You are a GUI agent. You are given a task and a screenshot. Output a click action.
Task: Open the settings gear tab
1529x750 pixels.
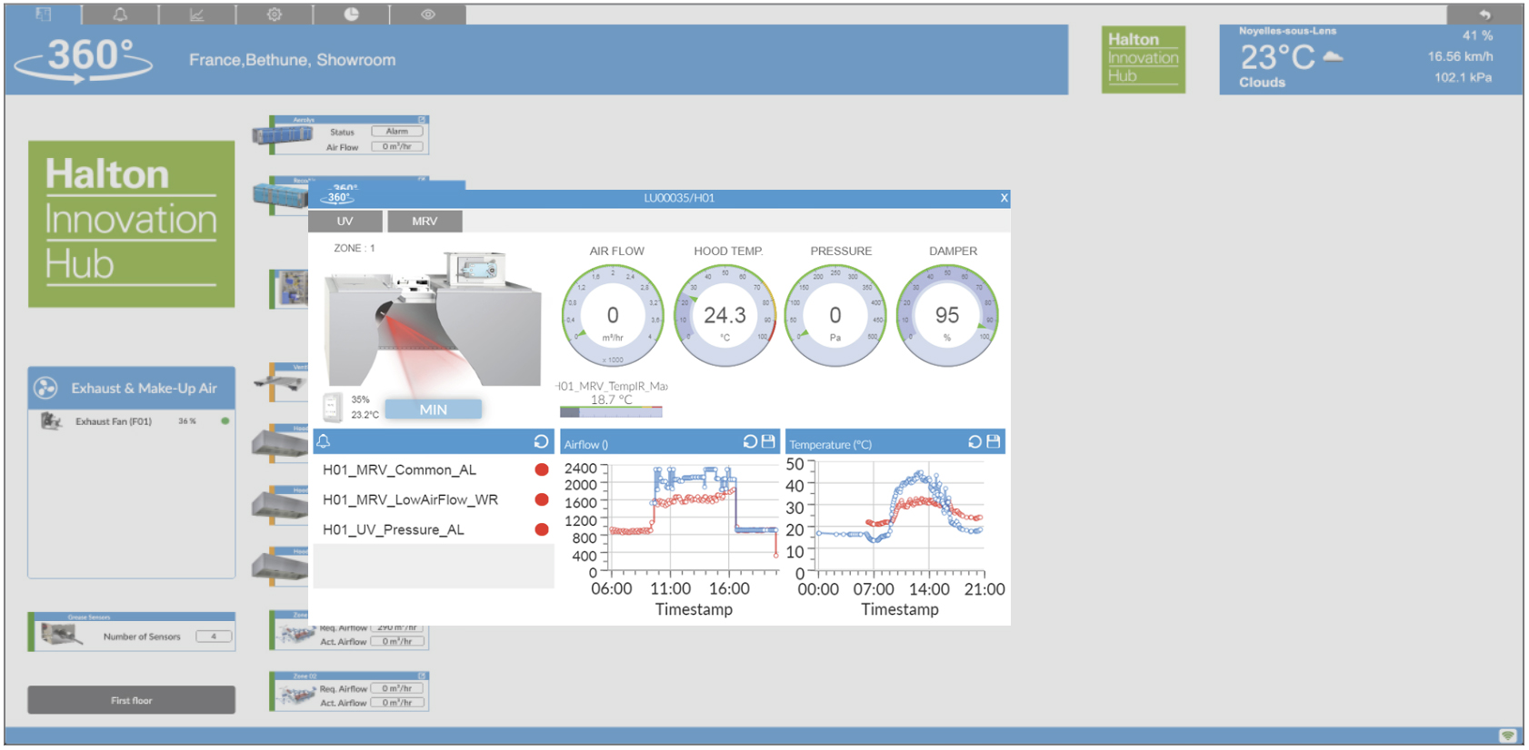click(275, 15)
